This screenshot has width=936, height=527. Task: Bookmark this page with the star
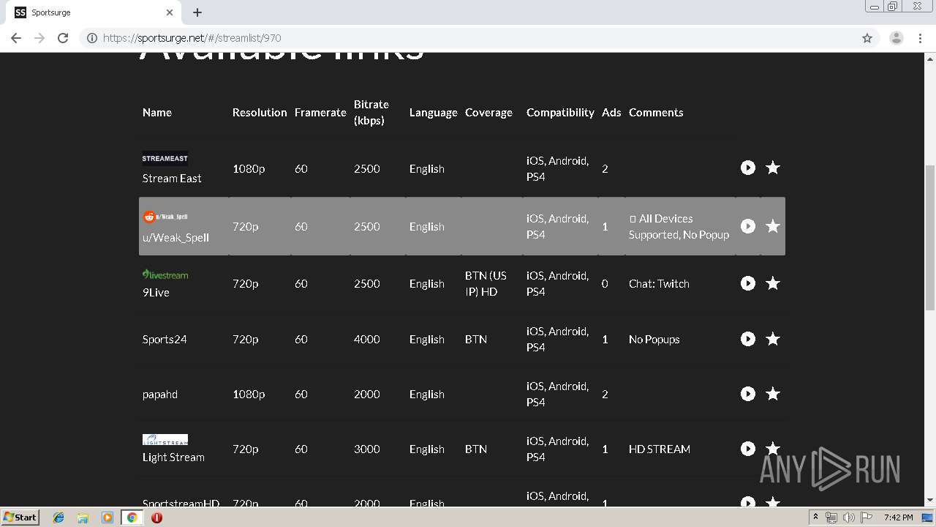(x=867, y=38)
